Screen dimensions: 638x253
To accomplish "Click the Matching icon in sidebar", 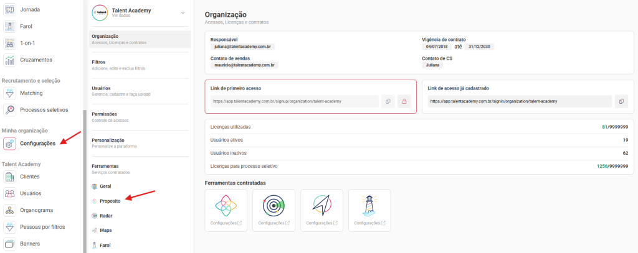I will coord(10,93).
